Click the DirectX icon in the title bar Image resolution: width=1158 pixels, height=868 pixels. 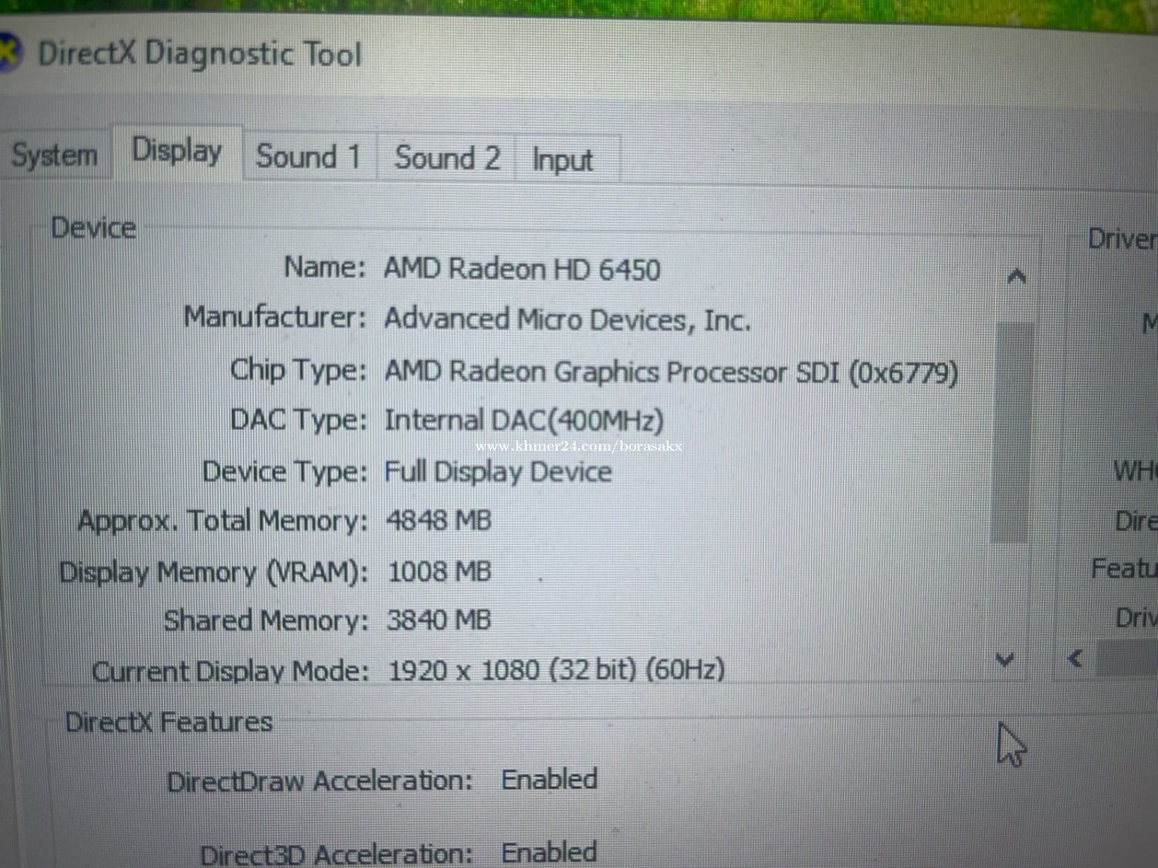(x=8, y=52)
